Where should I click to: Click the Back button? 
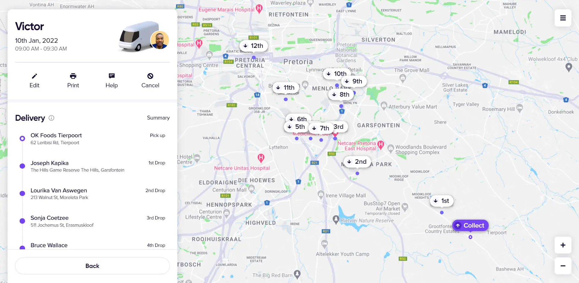tap(92, 266)
